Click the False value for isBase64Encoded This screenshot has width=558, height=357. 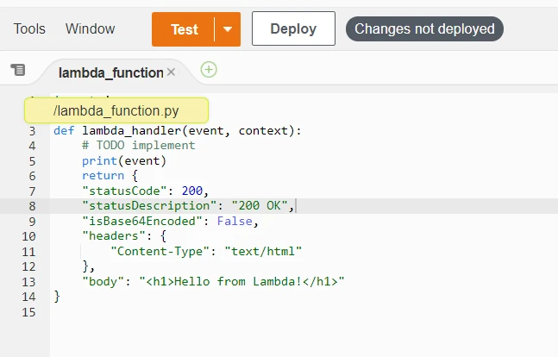coord(236,221)
